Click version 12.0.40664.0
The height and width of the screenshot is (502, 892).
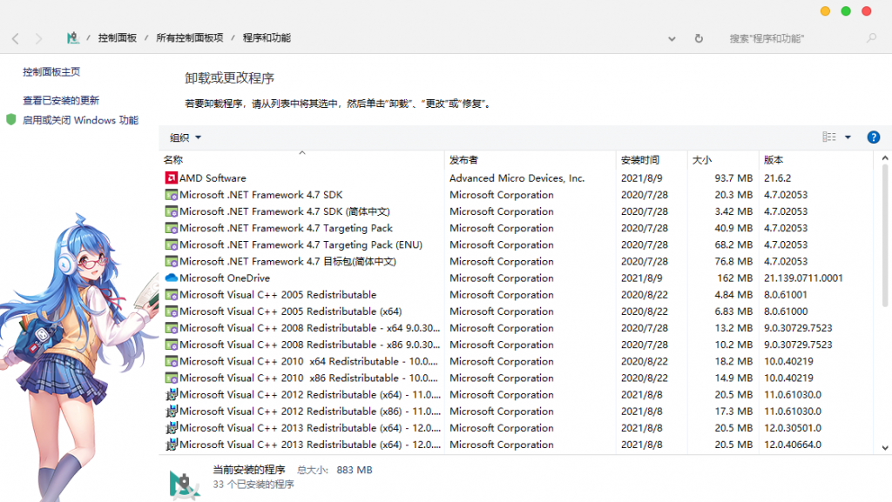[x=793, y=445]
